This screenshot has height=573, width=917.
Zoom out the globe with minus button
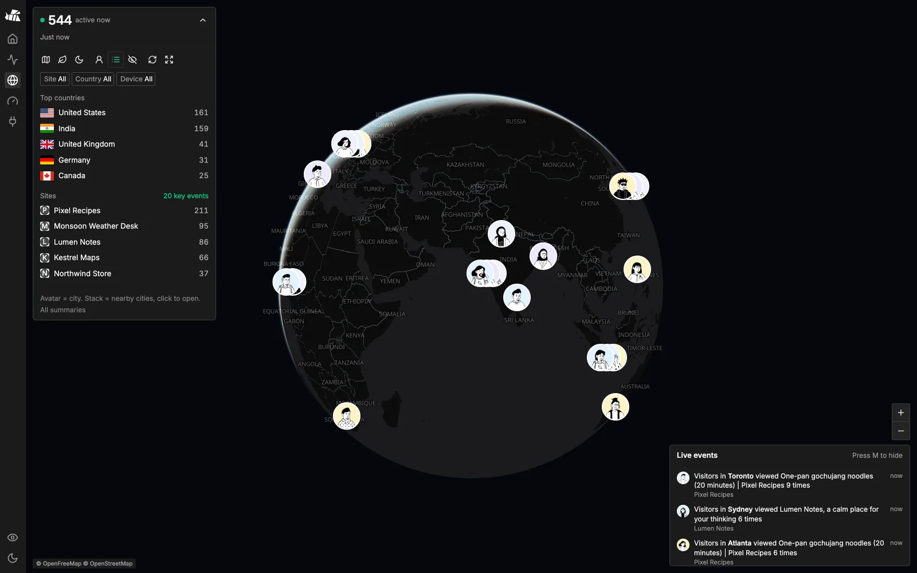point(901,431)
